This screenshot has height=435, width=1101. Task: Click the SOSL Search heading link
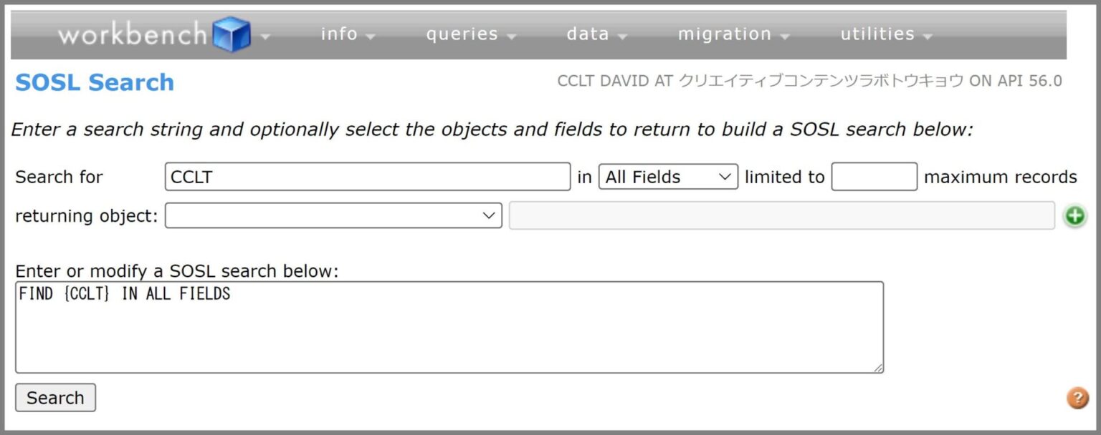(93, 82)
